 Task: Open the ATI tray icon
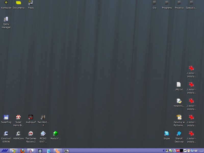click(x=178, y=151)
